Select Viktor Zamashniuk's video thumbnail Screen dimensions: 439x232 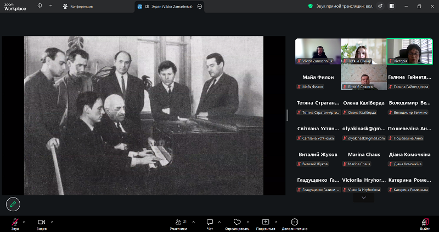click(318, 51)
